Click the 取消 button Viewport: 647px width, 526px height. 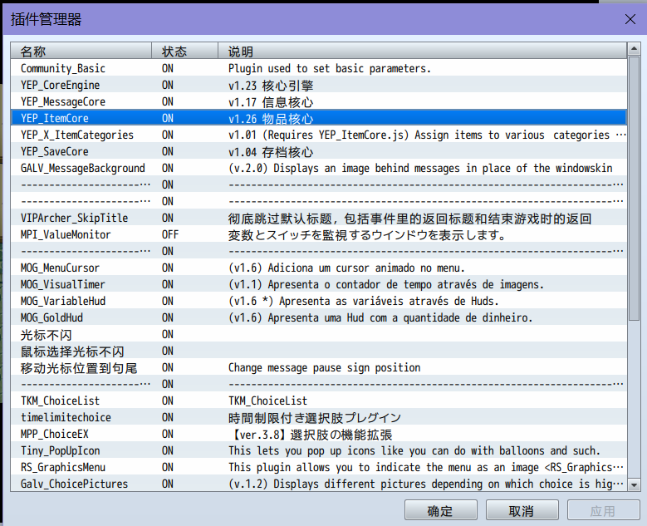tap(522, 511)
